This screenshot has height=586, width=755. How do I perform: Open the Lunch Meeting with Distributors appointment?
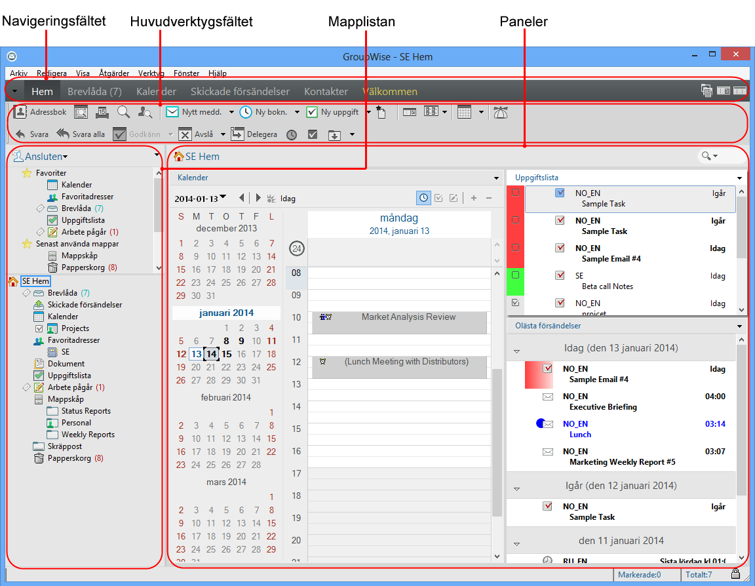[x=399, y=367]
